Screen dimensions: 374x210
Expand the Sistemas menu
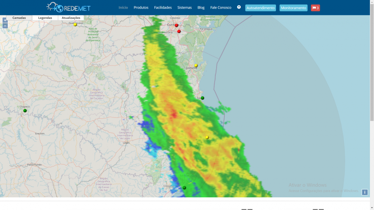184,7
